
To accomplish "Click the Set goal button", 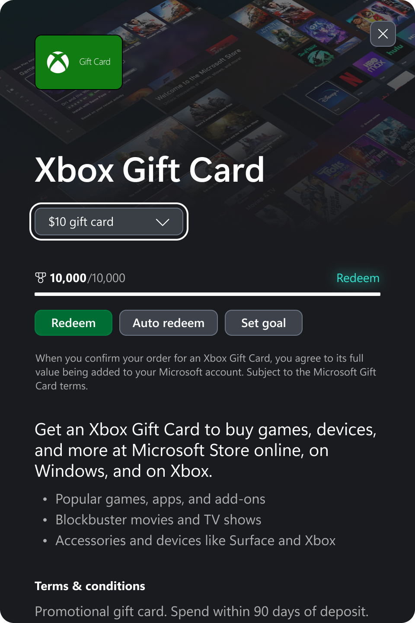I will pos(264,323).
